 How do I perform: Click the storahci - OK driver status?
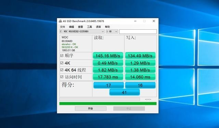pos(69,44)
